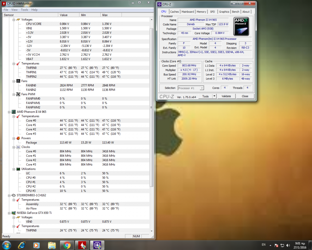Switch to the About tab in CPU-Z

click(x=246, y=12)
